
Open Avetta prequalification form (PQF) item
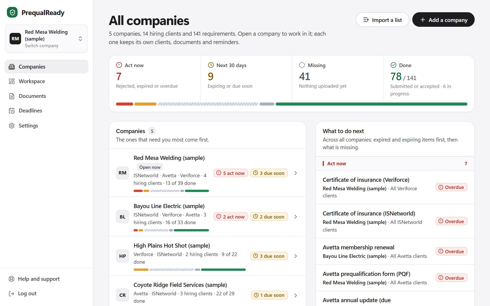click(395, 278)
